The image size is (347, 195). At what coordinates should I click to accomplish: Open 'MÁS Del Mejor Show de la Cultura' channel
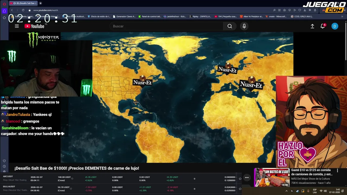pyautogui.click(x=310, y=179)
